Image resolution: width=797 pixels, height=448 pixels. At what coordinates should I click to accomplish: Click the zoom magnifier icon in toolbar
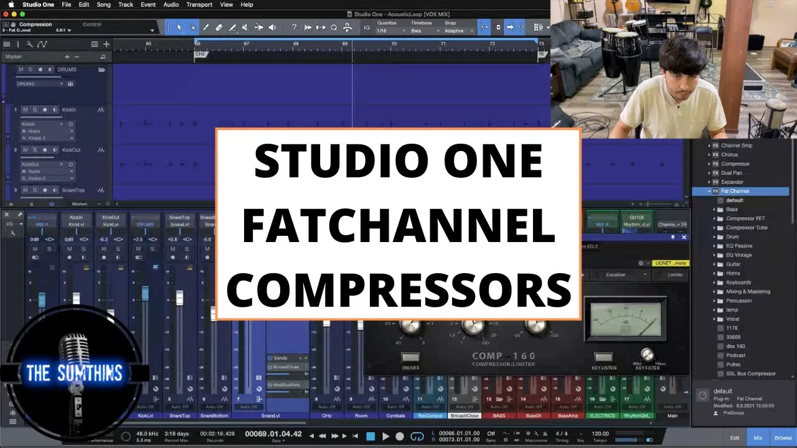click(334, 27)
